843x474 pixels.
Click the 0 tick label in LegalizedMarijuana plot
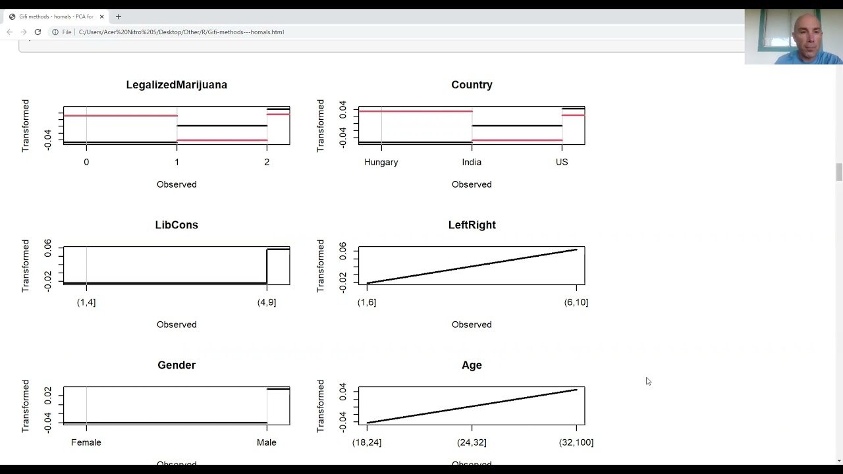coord(86,162)
